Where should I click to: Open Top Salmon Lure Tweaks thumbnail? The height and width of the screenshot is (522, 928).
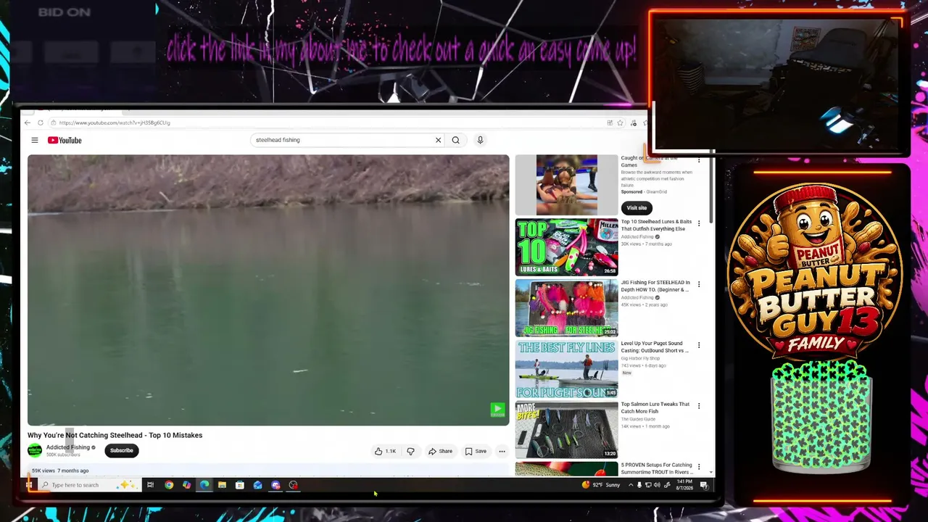tap(566, 429)
